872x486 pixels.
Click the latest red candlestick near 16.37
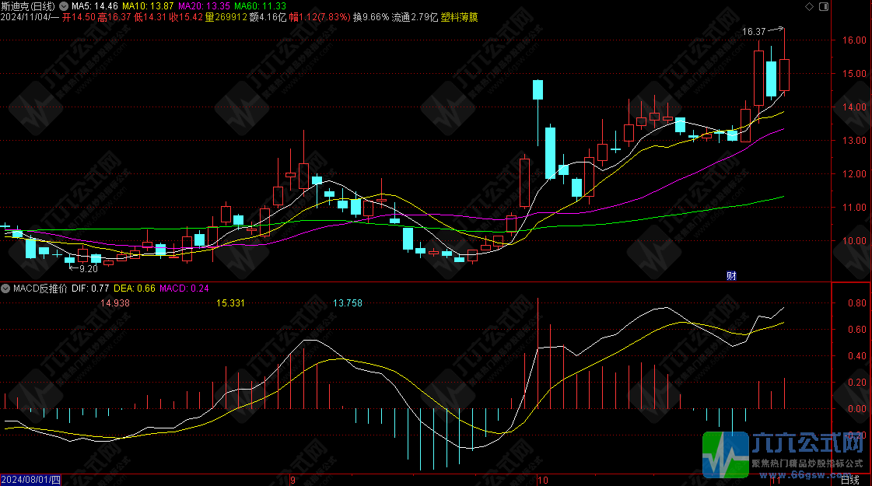pyautogui.click(x=785, y=74)
